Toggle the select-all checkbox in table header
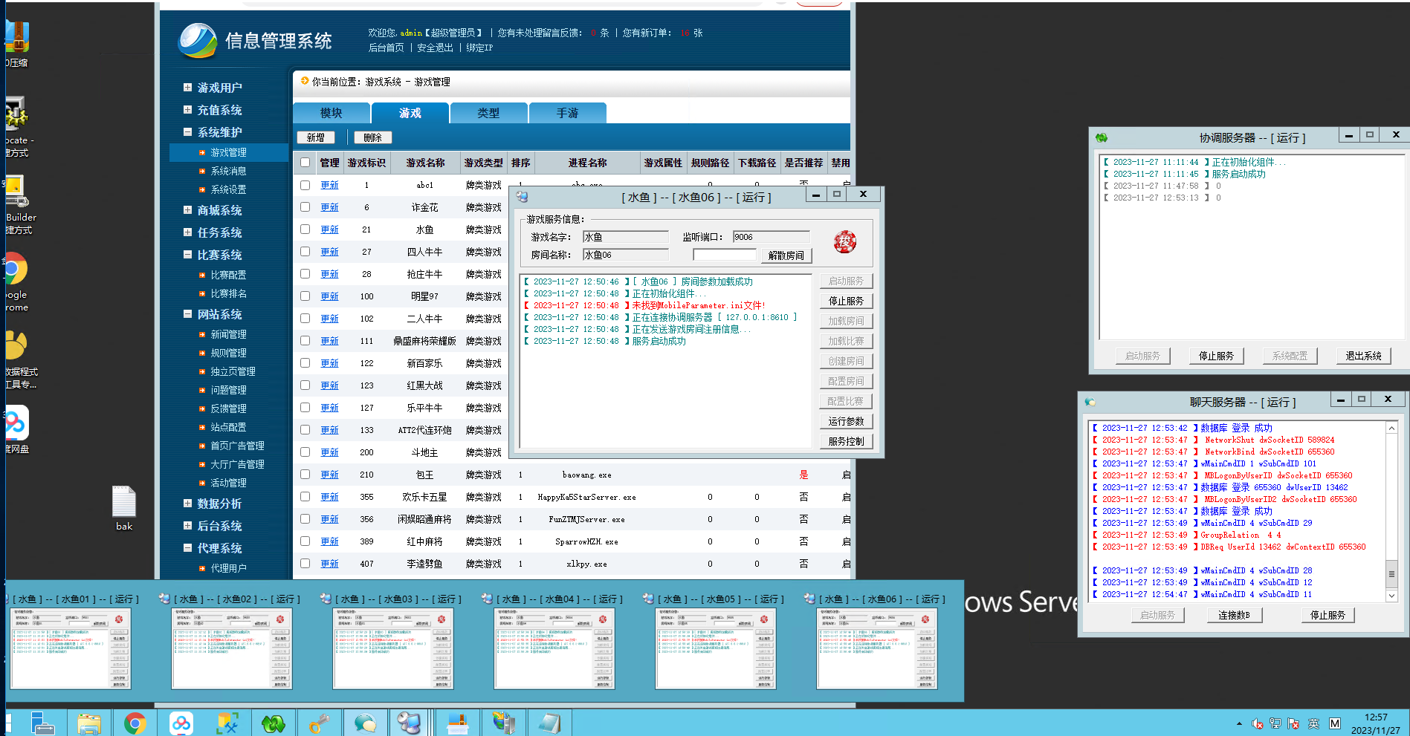 pyautogui.click(x=305, y=163)
